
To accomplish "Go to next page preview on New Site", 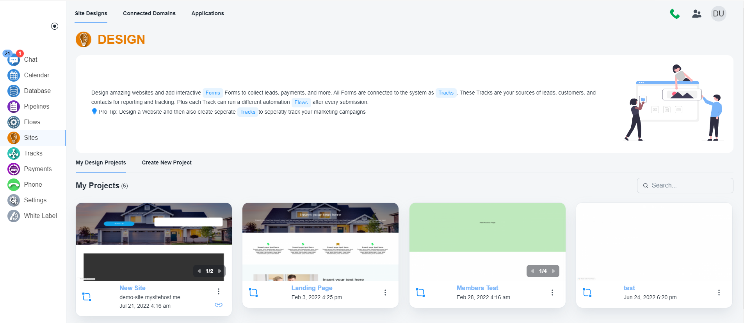I will coord(220,271).
